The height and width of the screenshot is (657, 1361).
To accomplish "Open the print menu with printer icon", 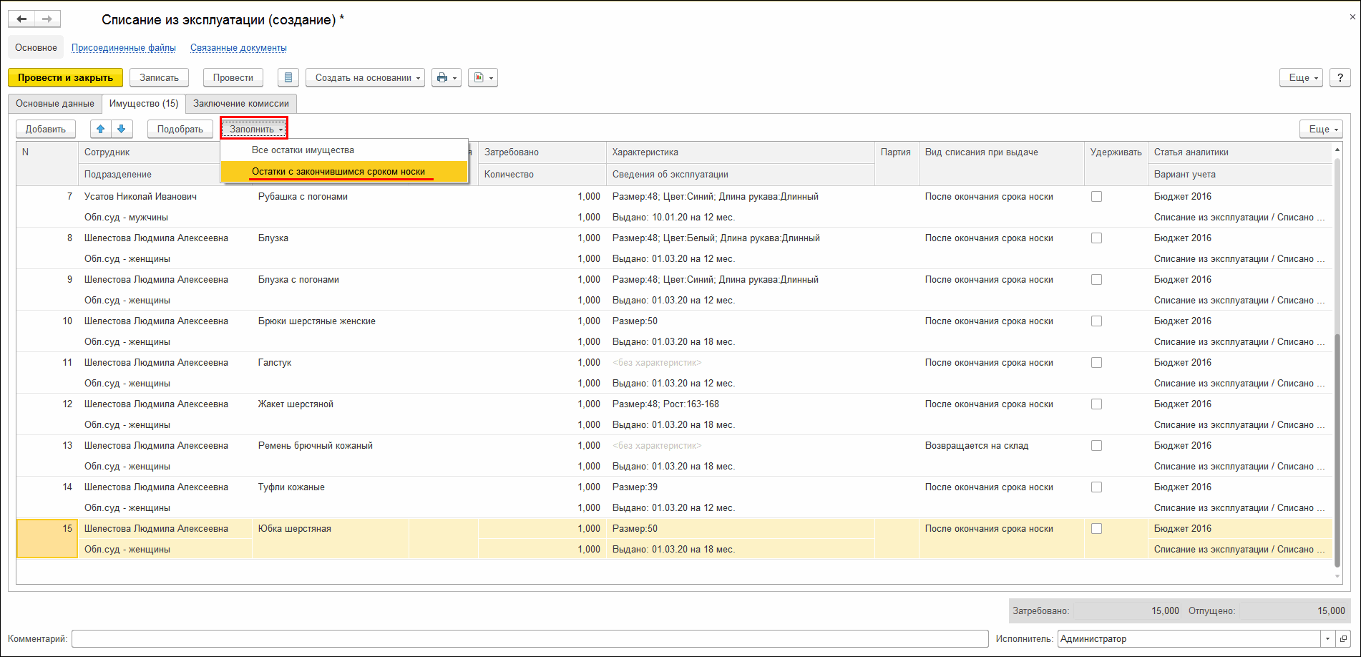I will click(x=447, y=77).
